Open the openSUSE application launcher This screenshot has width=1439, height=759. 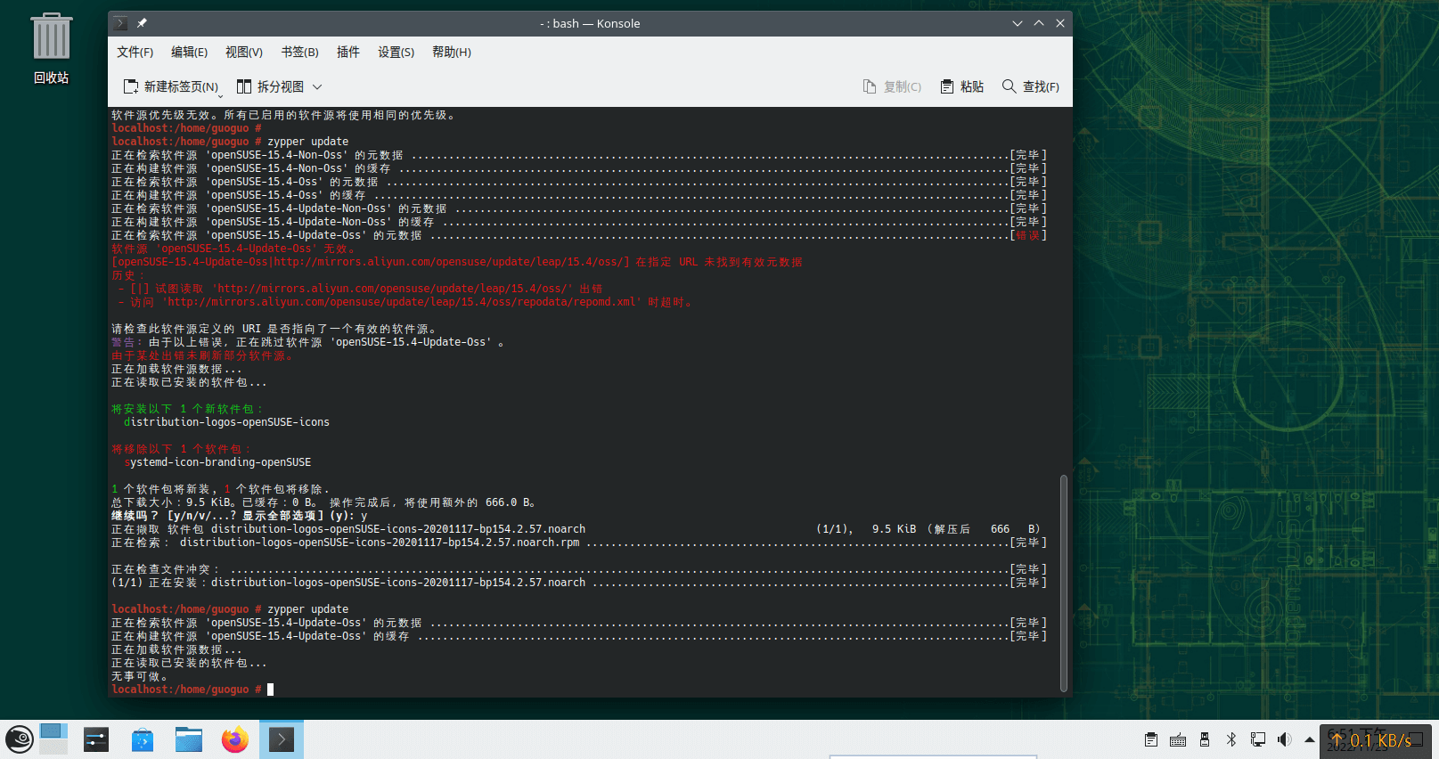tap(20, 739)
